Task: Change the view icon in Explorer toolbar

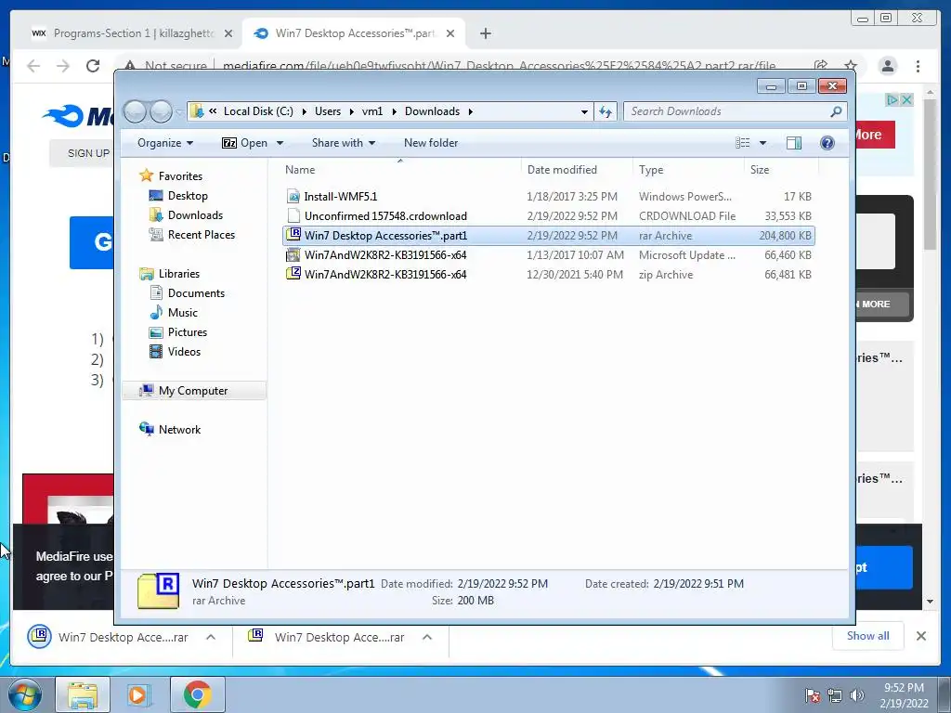Action: coord(742,143)
